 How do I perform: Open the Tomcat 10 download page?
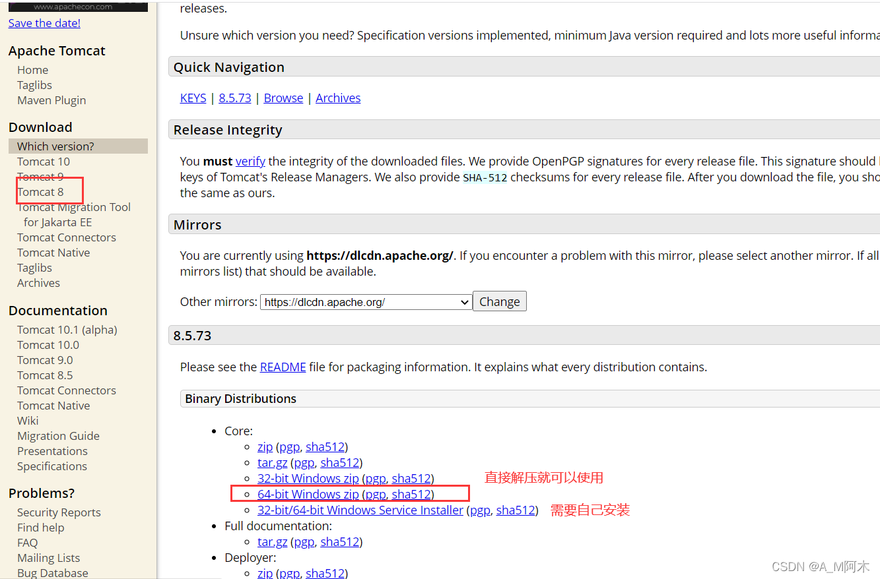[x=44, y=162]
